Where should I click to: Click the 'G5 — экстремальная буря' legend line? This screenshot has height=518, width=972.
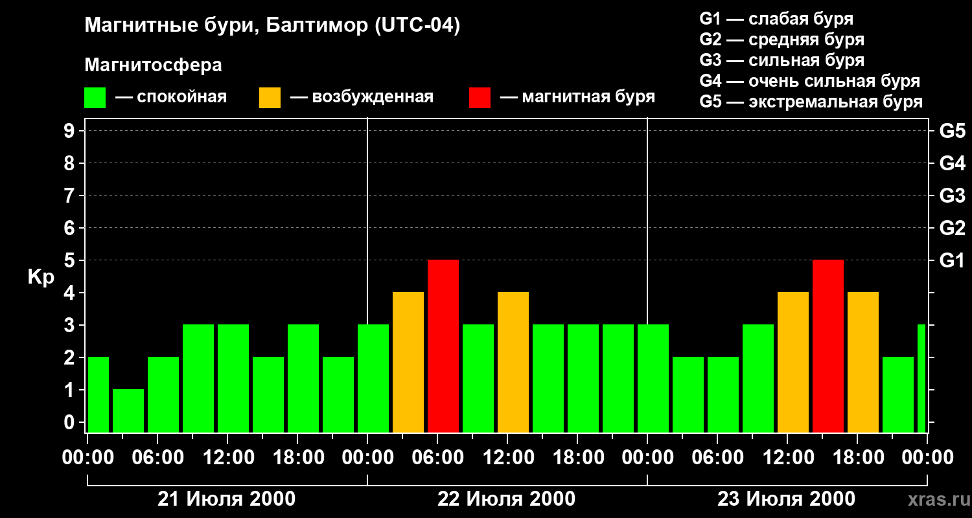coord(811,102)
